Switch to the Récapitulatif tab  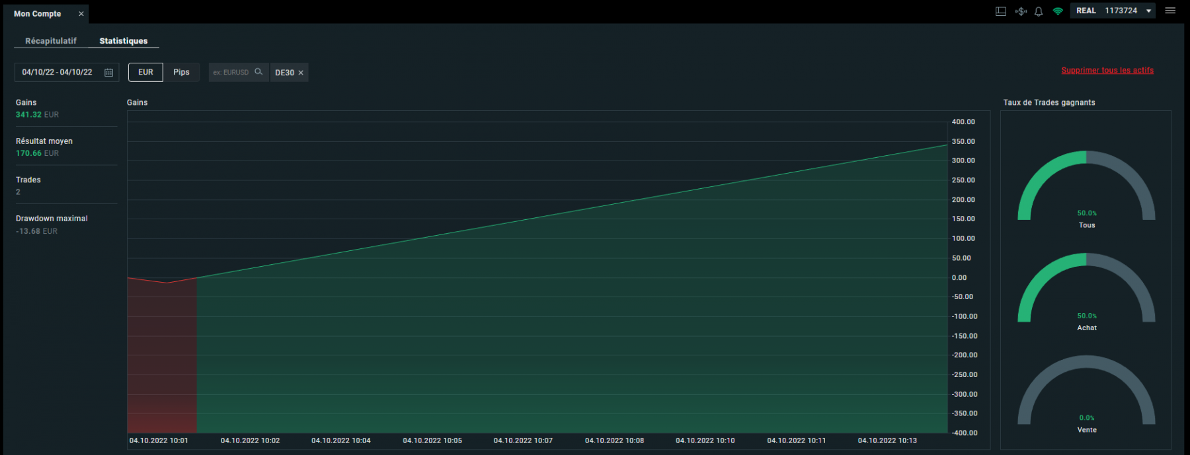click(x=51, y=41)
